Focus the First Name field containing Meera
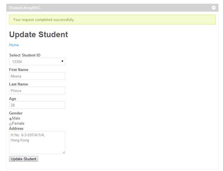This screenshot has width=223, height=171. 37,76
